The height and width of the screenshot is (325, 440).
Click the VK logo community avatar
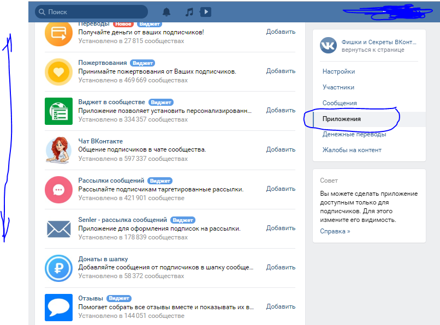click(328, 45)
